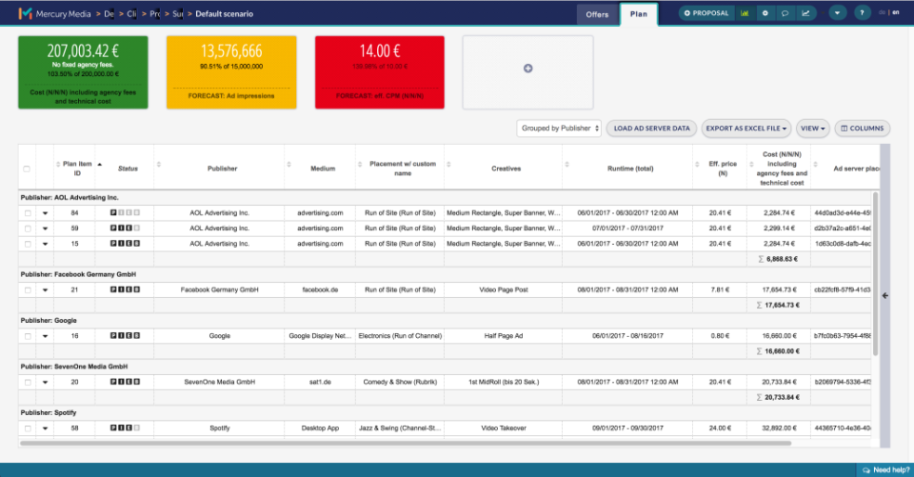Check the box for plan item 21

pos(28,289)
